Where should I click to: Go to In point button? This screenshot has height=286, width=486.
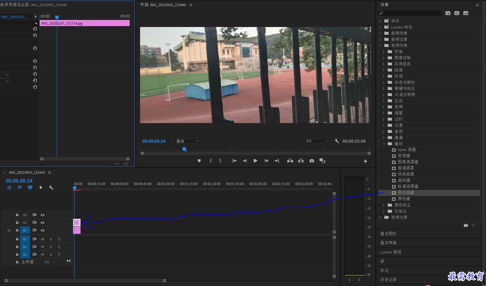(x=234, y=161)
